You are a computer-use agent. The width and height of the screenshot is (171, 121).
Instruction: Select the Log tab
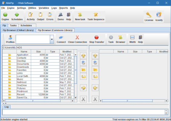click(x=6, y=107)
